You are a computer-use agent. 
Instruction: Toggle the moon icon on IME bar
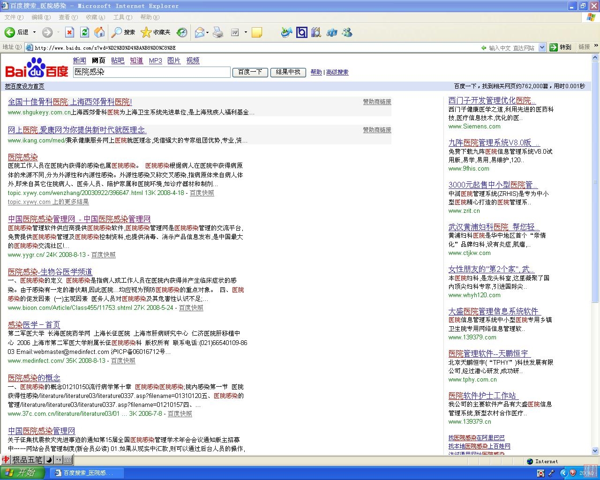click(x=49, y=459)
